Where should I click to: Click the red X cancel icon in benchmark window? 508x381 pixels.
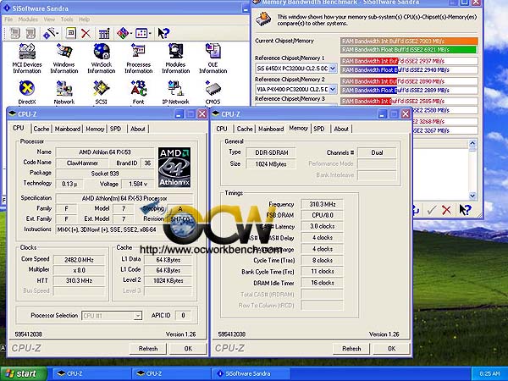coord(446,210)
